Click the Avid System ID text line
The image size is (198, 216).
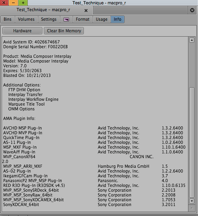pyautogui.click(x=32, y=42)
